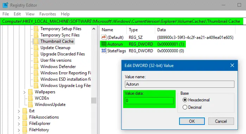Select the Hexadecimal base radio button
Image resolution: width=246 pixels, height=134 pixels.
tap(185, 100)
